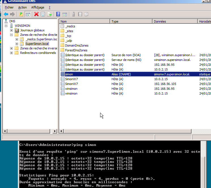Click the _udp folder icon
This screenshot has width=211, height=188.
click(62, 41)
